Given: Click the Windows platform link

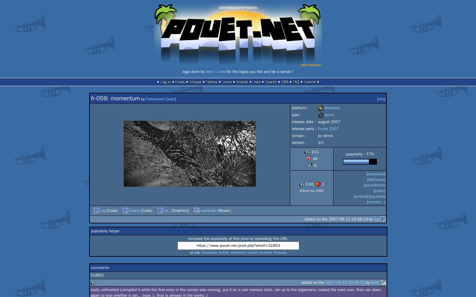Looking at the screenshot, I should (332, 108).
